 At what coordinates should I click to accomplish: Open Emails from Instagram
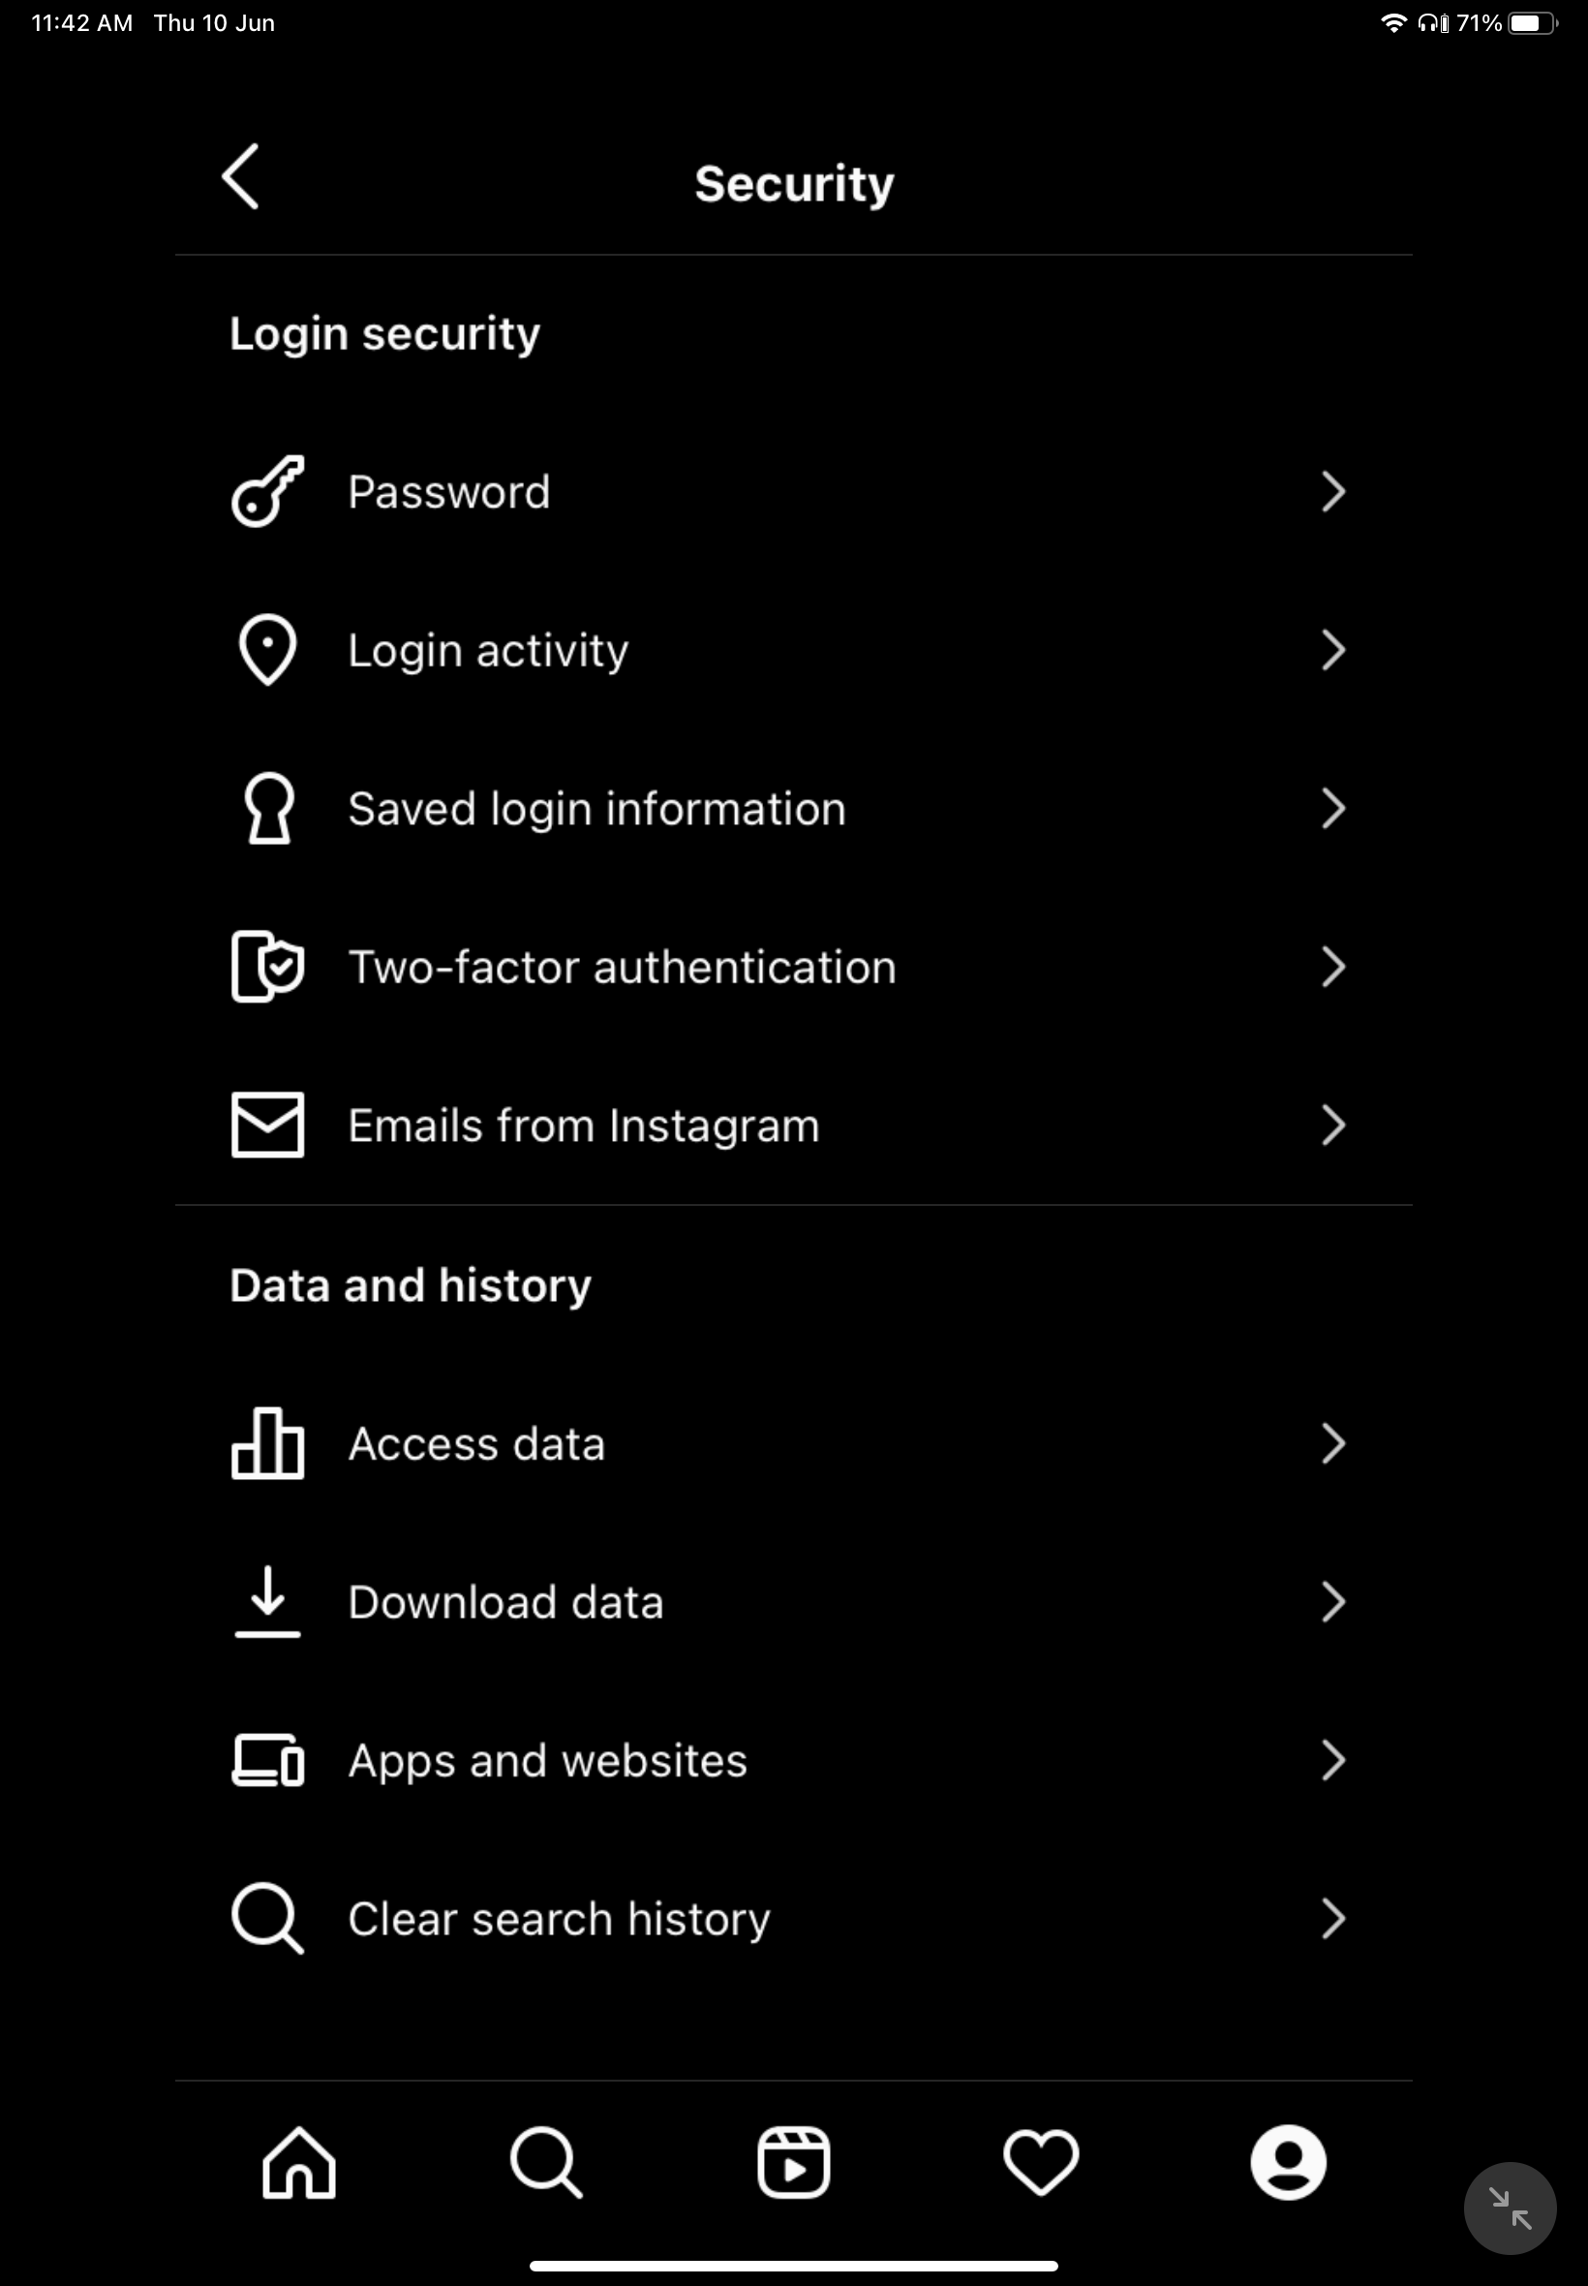click(x=793, y=1125)
